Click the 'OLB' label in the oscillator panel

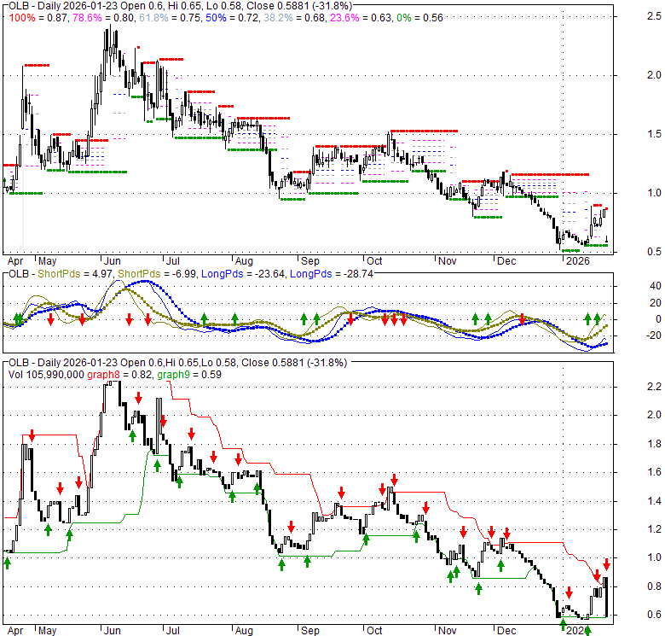tap(19, 274)
